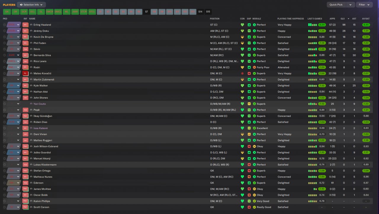Click the Hol status badge beside Sávio

point(25,49)
